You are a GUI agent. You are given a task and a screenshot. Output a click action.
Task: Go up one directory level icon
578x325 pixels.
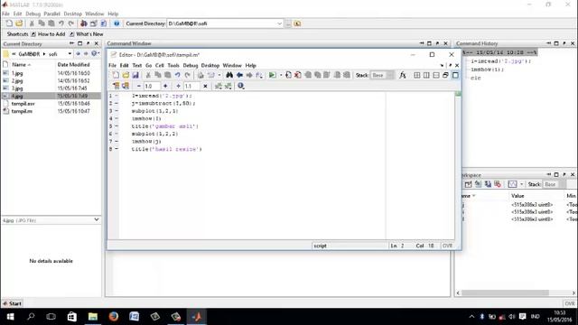point(297,23)
